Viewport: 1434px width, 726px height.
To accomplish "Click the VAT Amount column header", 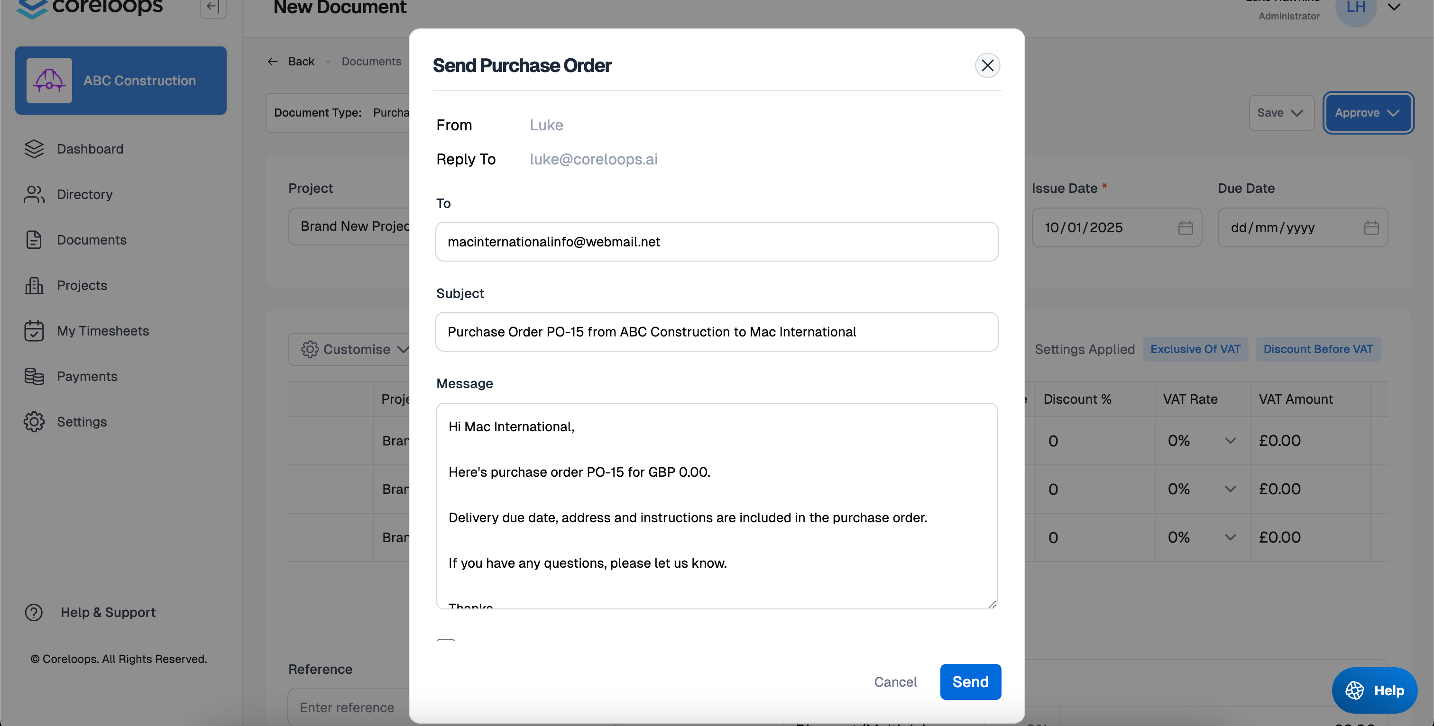I will tap(1296, 399).
